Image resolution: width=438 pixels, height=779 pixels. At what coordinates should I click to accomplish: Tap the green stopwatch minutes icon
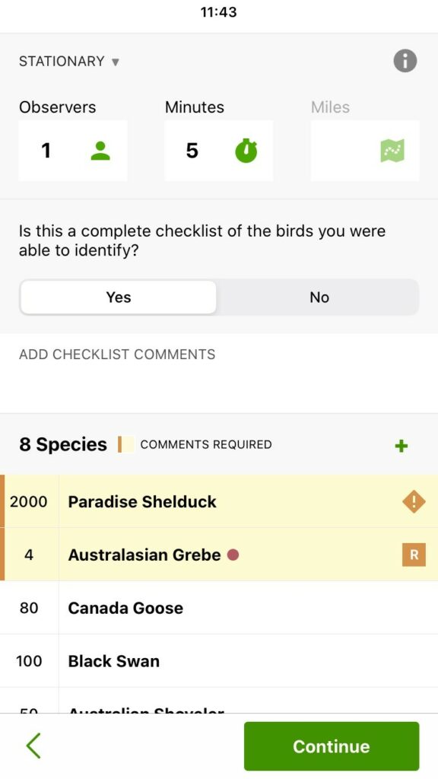click(246, 151)
